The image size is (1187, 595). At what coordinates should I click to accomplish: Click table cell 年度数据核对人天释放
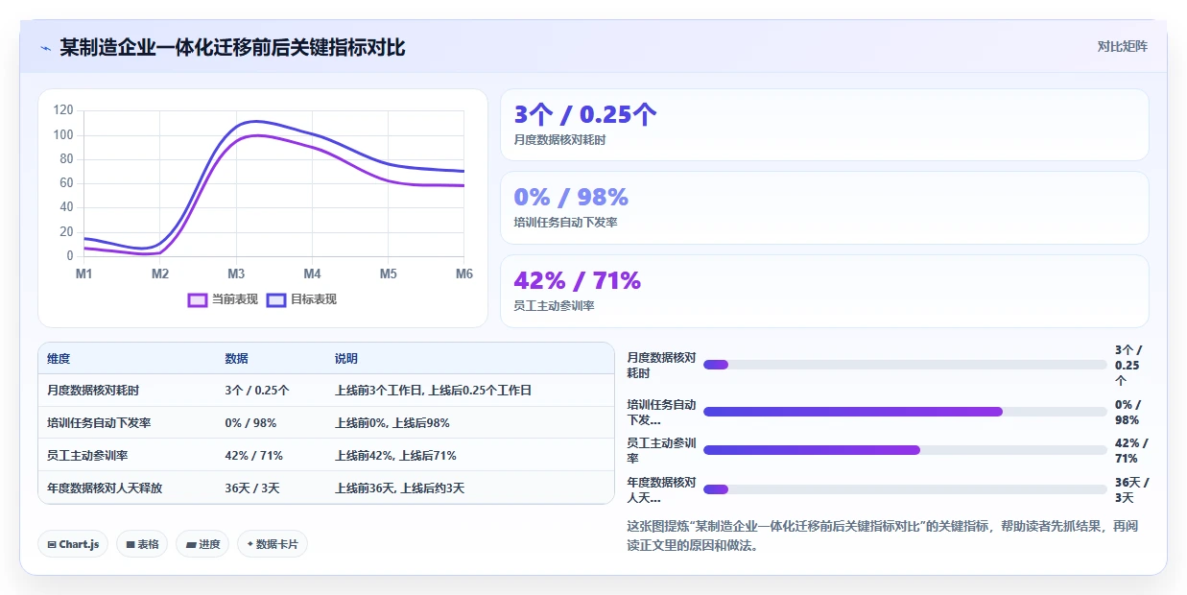tap(105, 488)
